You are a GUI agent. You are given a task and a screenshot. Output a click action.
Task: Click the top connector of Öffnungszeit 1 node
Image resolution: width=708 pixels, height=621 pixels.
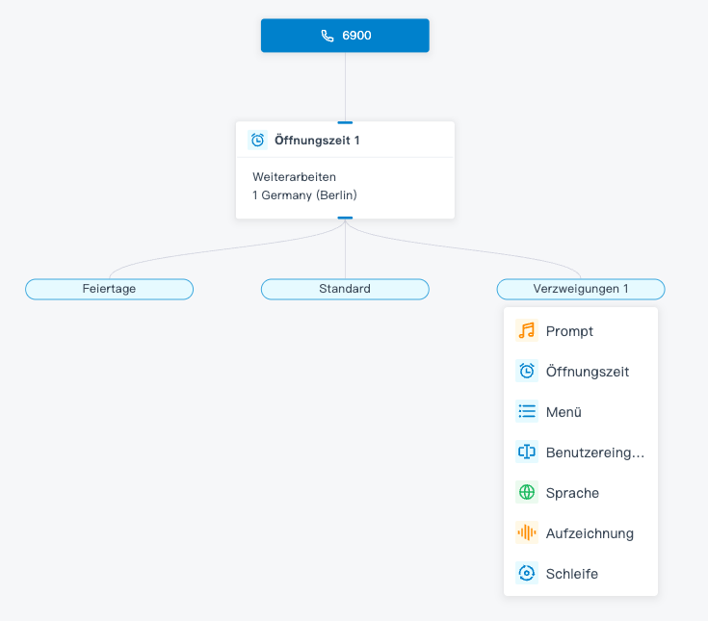tap(345, 122)
